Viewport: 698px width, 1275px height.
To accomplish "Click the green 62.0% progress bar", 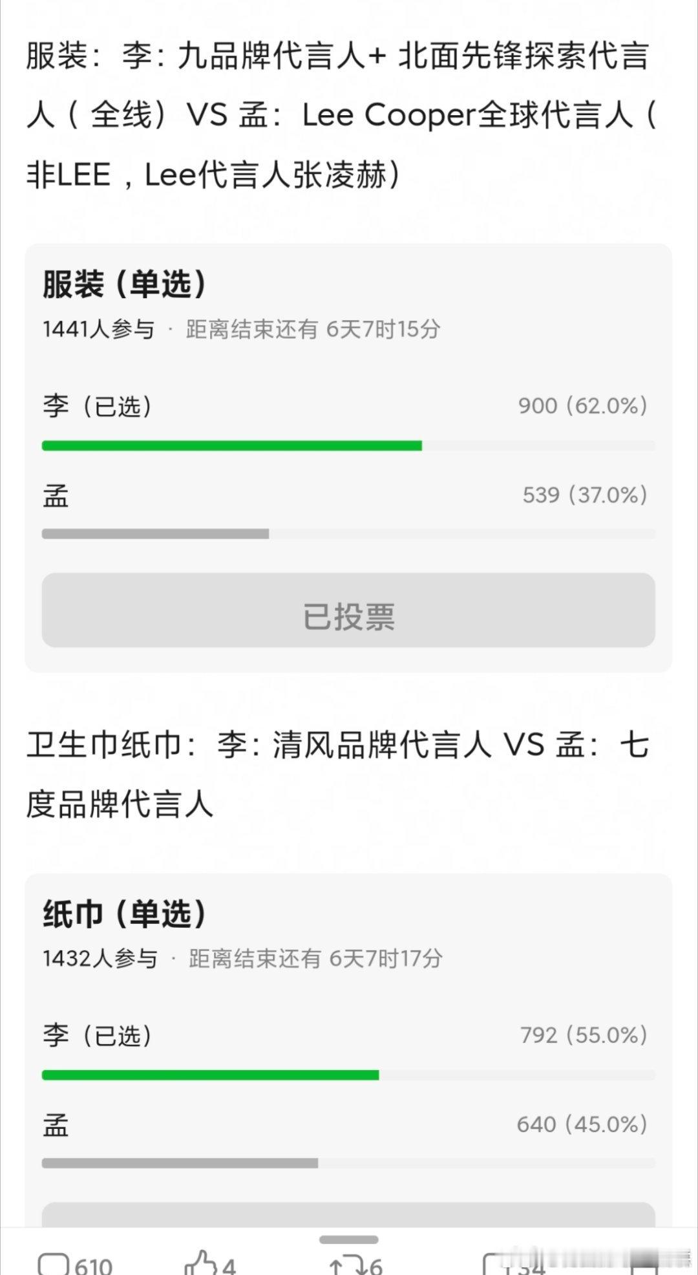I will coord(232,445).
